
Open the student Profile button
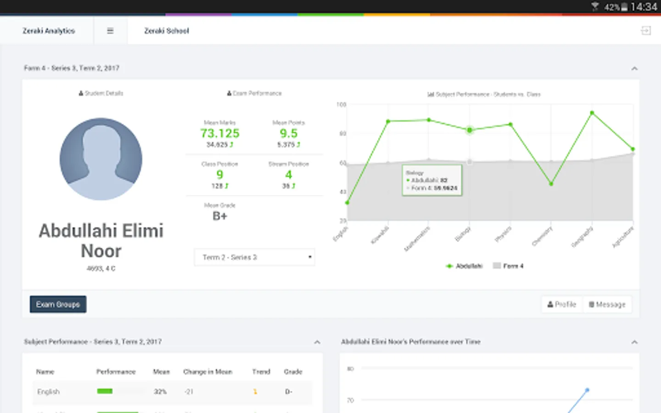click(x=562, y=304)
